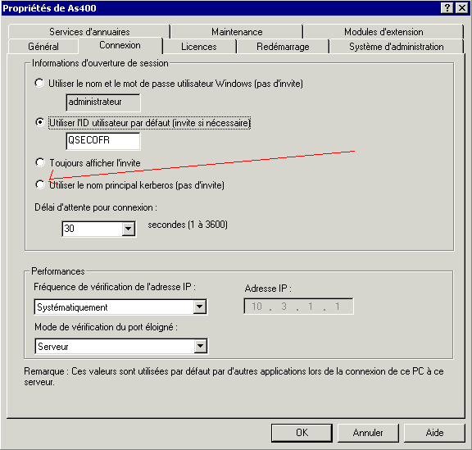Select Windows user name and password option
This screenshot has width=472, height=450.
[39, 83]
